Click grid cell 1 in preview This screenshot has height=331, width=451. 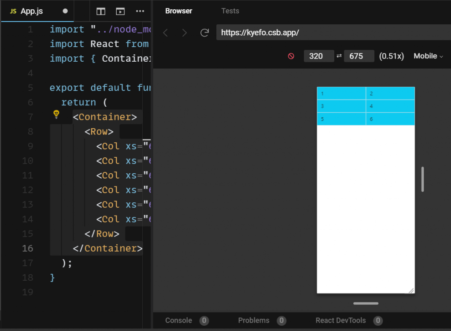(341, 93)
